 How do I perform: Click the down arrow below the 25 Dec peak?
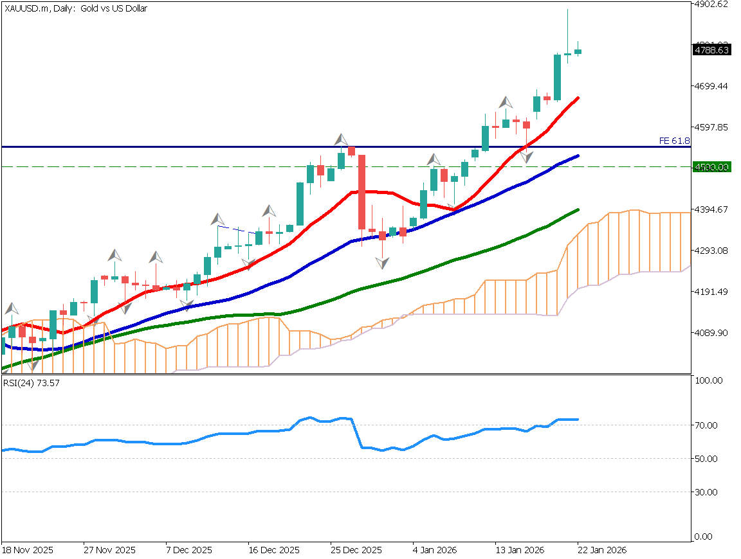pos(382,263)
